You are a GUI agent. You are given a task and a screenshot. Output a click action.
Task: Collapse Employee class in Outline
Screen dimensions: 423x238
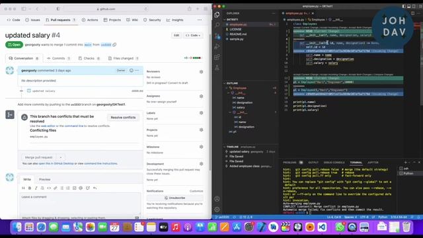227,88
